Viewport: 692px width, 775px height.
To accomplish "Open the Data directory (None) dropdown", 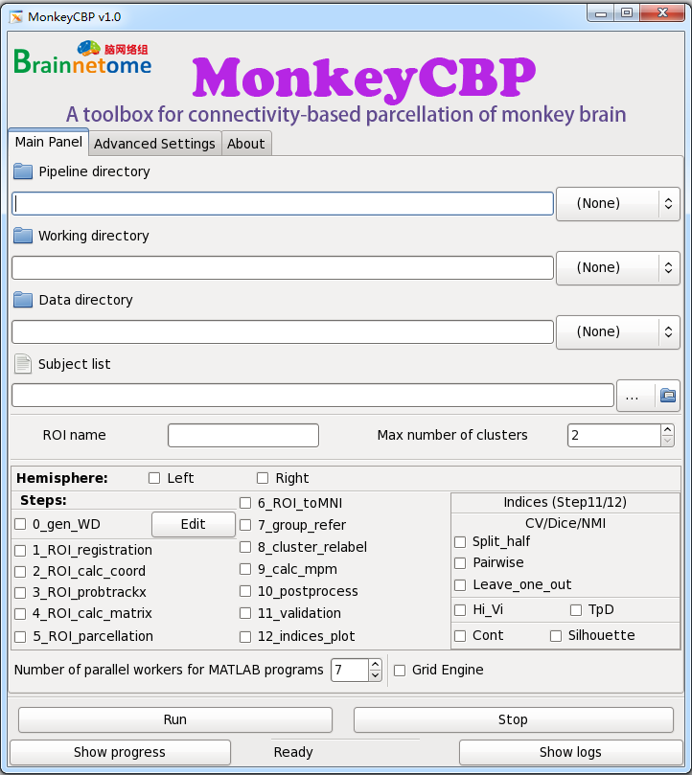I will click(617, 331).
